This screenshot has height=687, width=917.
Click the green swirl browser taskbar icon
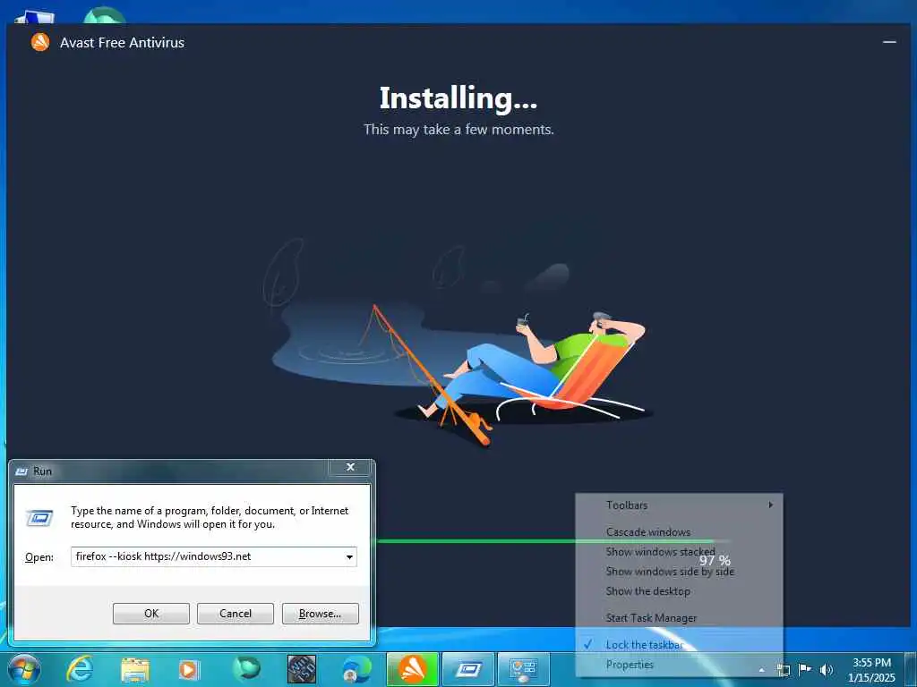[246, 669]
